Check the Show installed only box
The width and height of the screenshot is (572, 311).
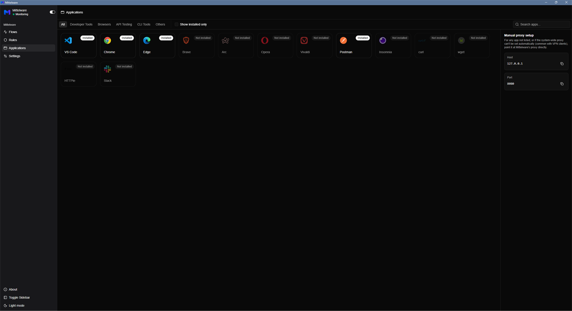[177, 25]
